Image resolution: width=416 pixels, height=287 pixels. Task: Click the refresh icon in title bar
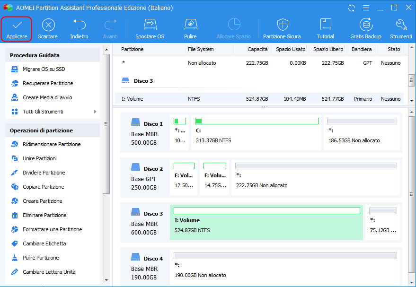point(351,8)
